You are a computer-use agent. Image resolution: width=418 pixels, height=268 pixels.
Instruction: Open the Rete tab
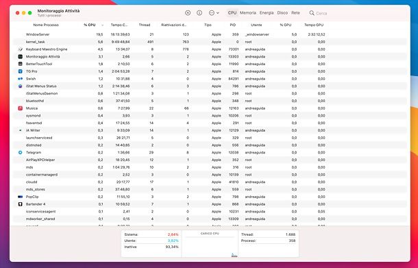pyautogui.click(x=295, y=13)
